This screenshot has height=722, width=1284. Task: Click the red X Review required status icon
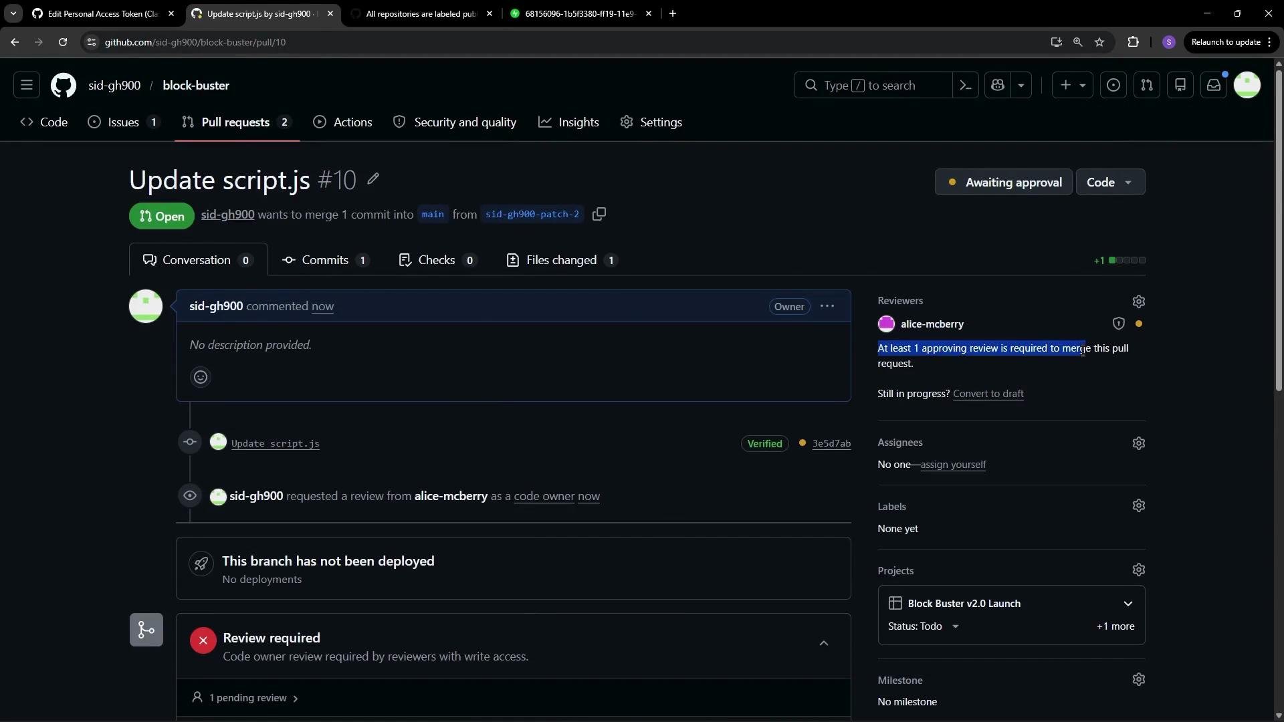(x=203, y=640)
